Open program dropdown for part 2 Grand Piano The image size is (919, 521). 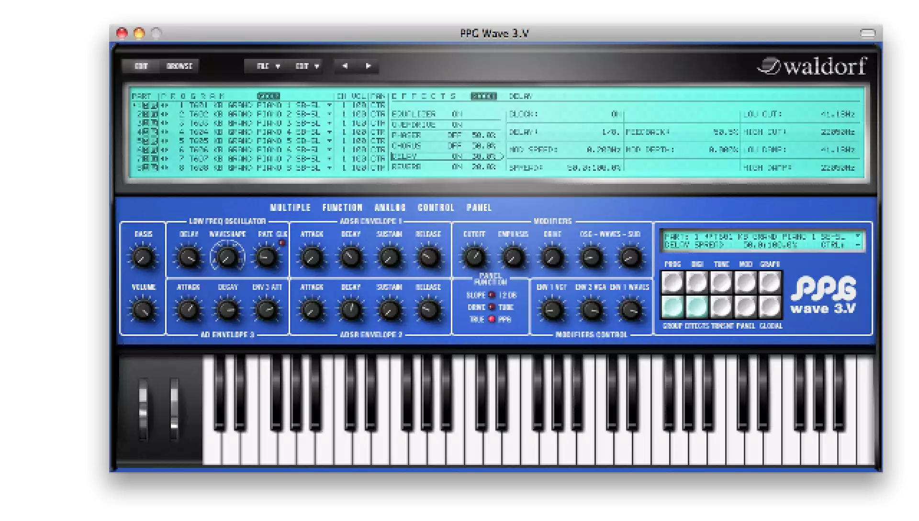click(329, 114)
